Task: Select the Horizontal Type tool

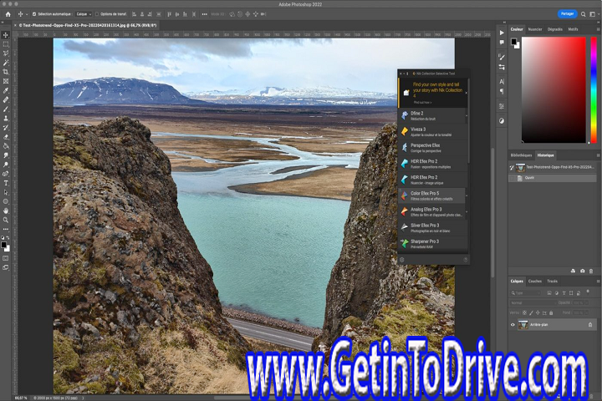Action: click(6, 183)
